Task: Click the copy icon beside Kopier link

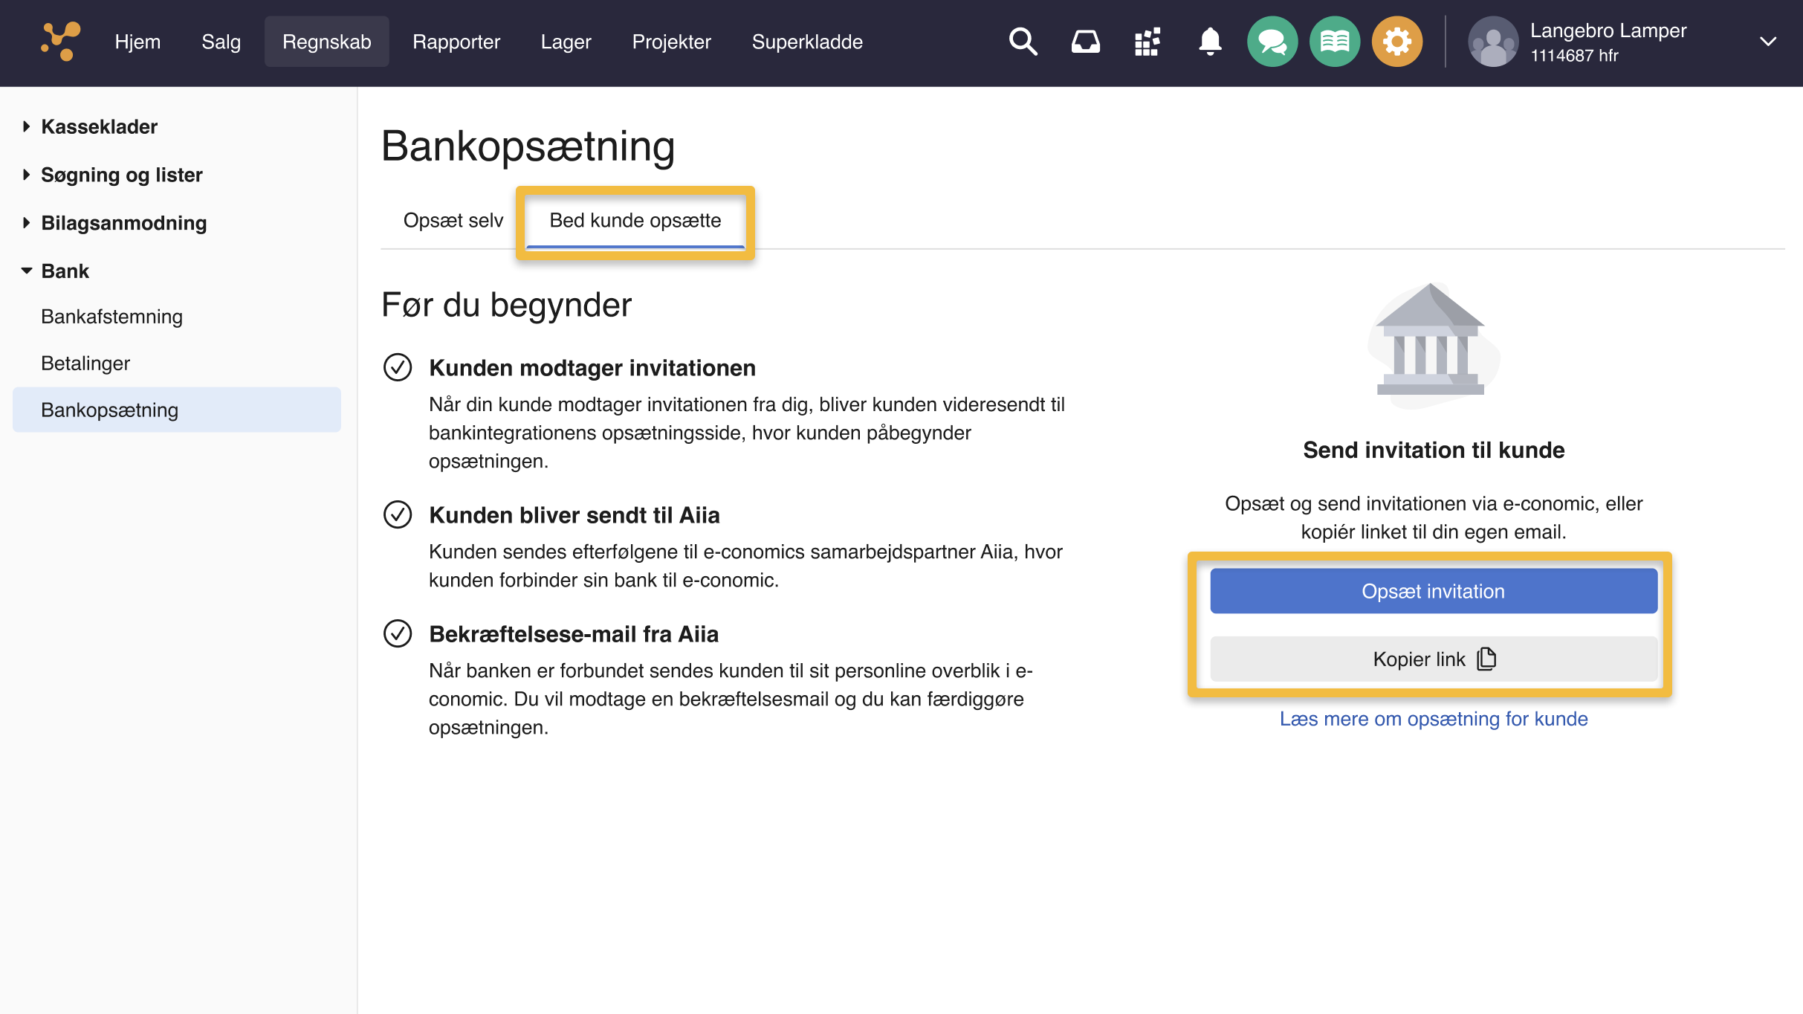Action: [1486, 659]
